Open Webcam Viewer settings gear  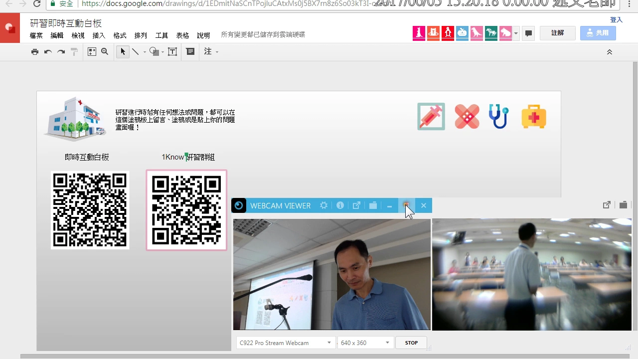pos(324,205)
